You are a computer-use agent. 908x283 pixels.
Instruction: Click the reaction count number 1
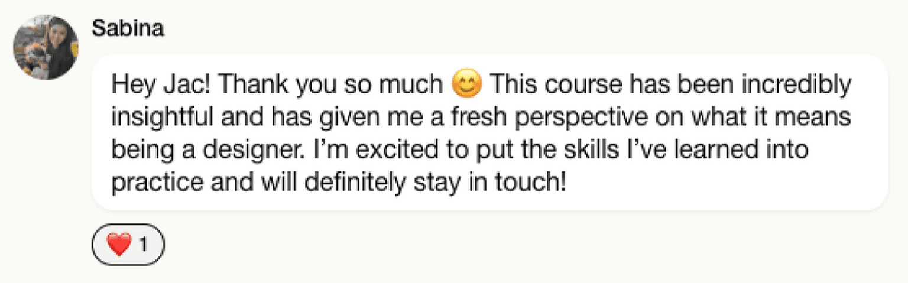142,244
